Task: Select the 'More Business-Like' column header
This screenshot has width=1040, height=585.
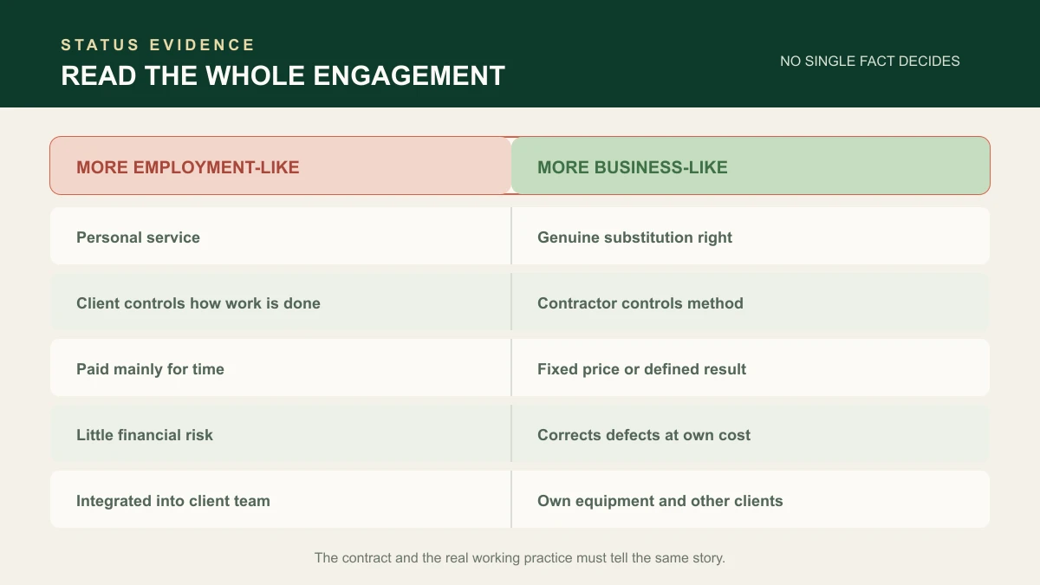Action: pyautogui.click(x=751, y=166)
